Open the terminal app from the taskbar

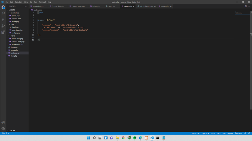pos(158,138)
